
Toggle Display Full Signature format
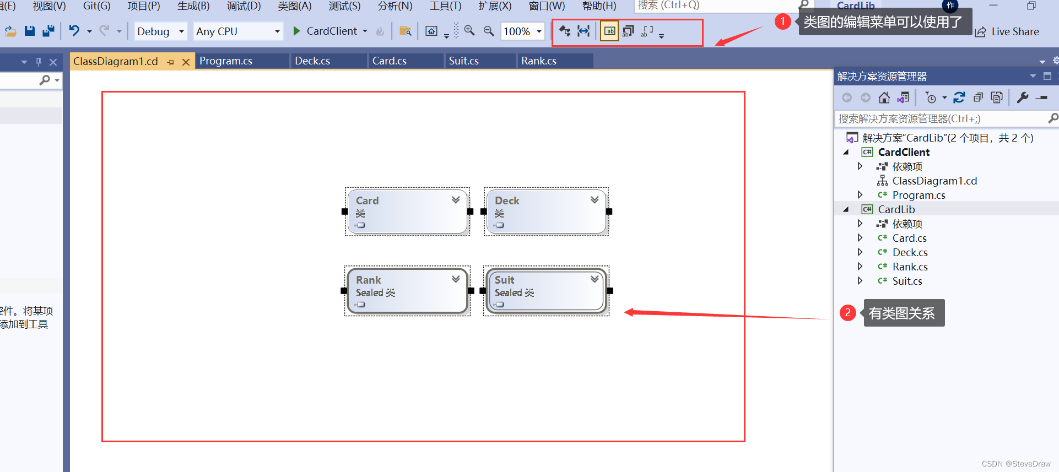tap(647, 31)
